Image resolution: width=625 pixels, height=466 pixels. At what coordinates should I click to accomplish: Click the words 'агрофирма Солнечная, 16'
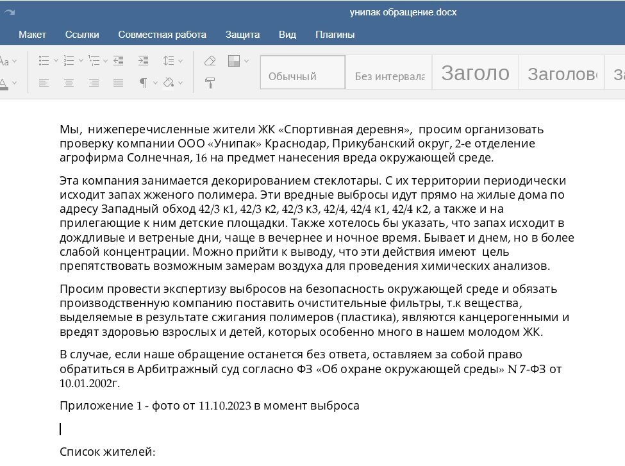(133, 158)
